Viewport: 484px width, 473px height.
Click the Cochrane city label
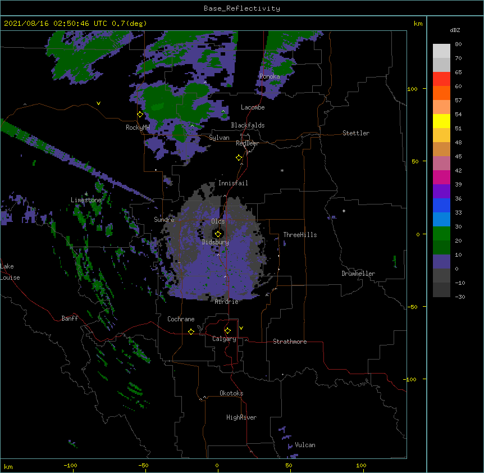(x=181, y=319)
